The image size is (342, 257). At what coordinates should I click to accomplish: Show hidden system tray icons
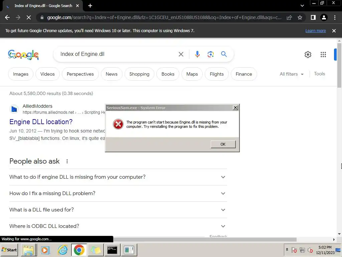pos(287,249)
